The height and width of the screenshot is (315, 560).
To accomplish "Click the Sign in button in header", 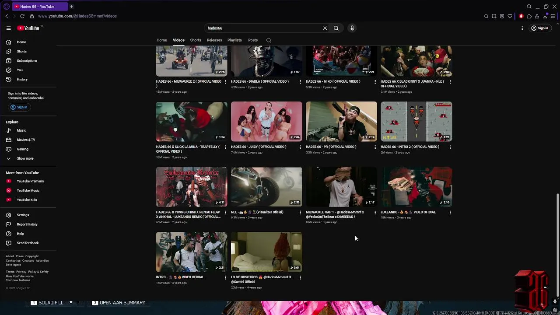I will click(539, 28).
